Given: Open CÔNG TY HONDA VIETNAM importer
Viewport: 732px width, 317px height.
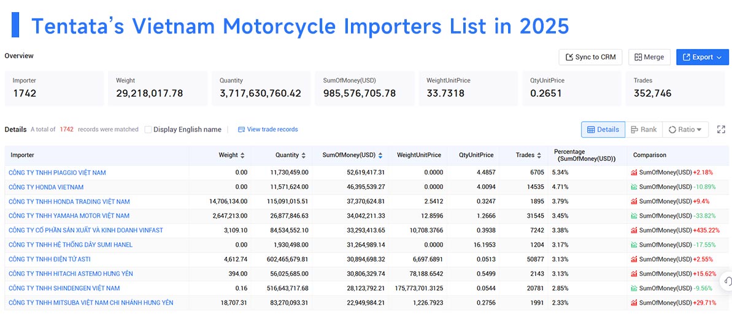Looking at the screenshot, I should [46, 187].
